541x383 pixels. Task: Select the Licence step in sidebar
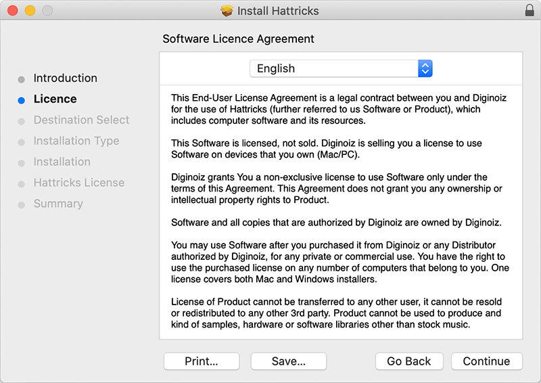point(55,99)
